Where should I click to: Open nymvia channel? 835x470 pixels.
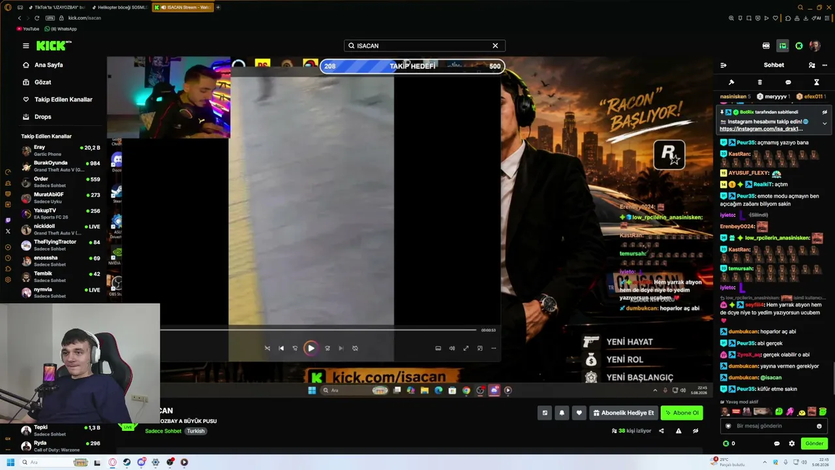pyautogui.click(x=61, y=292)
